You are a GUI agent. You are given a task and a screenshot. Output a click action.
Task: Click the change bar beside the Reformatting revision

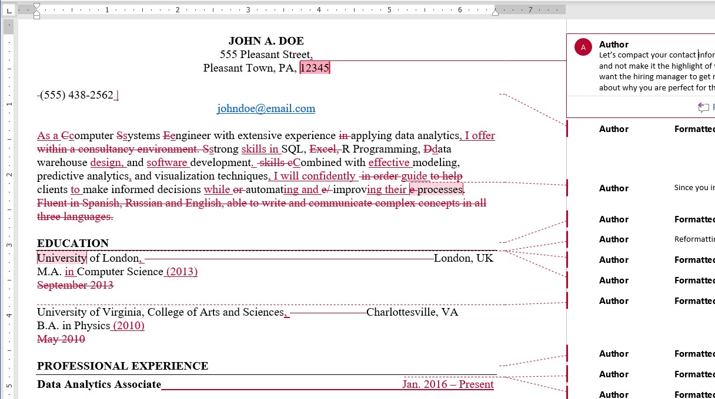pos(566,239)
